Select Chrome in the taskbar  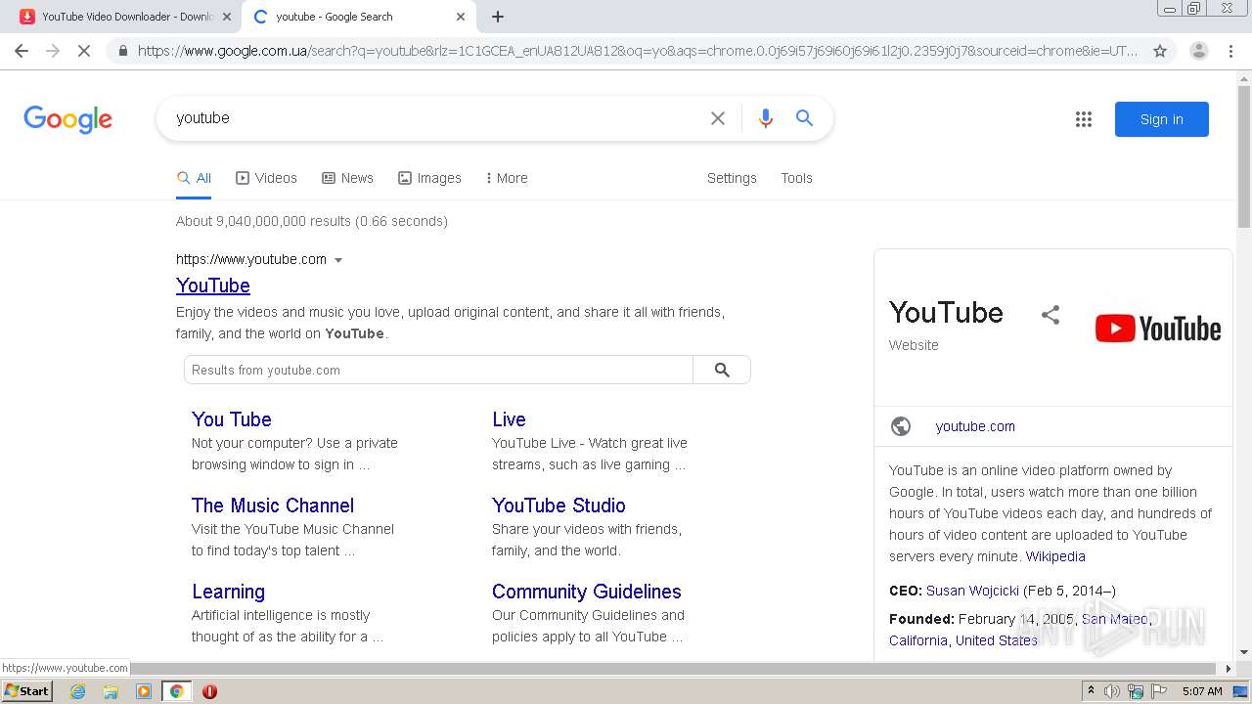(176, 691)
